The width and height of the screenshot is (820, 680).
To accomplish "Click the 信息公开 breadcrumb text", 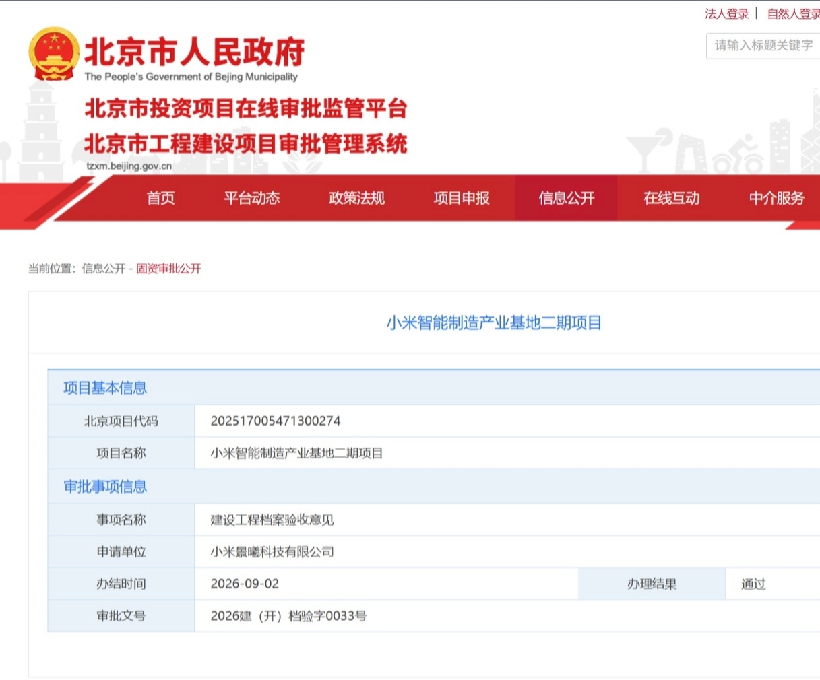I will pyautogui.click(x=104, y=269).
